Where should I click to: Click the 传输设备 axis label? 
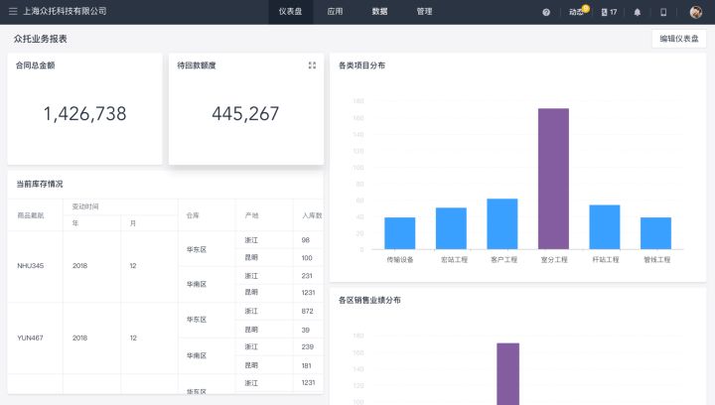click(x=400, y=260)
